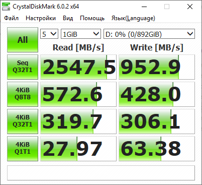Run all benchmarks with the All button

23,40
